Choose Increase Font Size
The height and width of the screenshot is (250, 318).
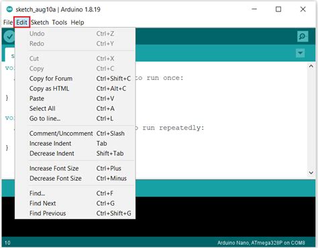75,169
